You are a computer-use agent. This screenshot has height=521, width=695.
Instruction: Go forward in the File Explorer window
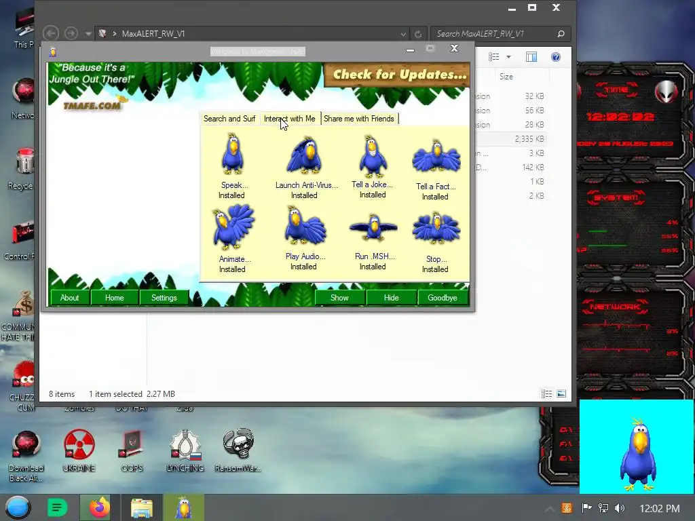(71, 34)
